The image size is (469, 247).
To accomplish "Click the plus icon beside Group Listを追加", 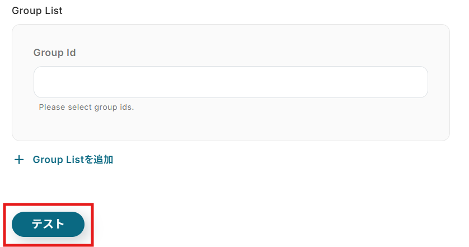I will pos(19,160).
